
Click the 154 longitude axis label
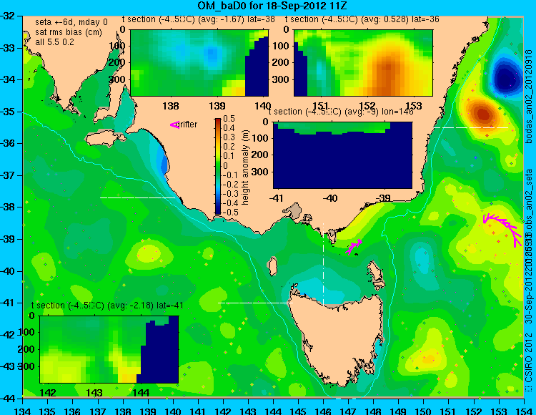(523, 411)
